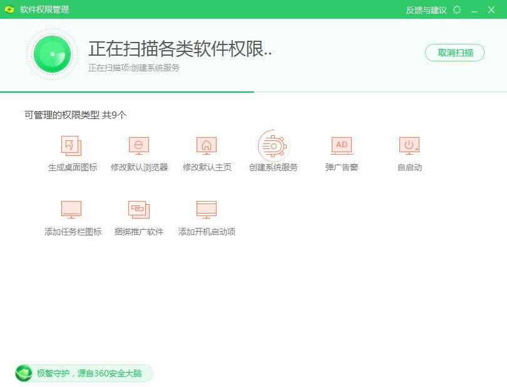The width and height of the screenshot is (507, 387).
Task: Close the 软件权限管理 window
Action: 491,10
